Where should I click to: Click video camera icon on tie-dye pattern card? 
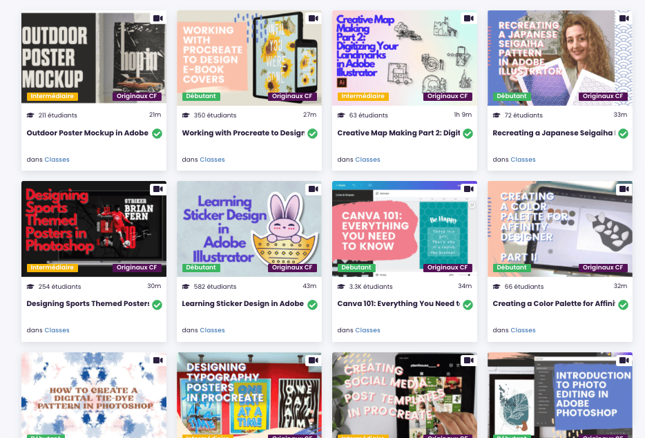pyautogui.click(x=158, y=360)
